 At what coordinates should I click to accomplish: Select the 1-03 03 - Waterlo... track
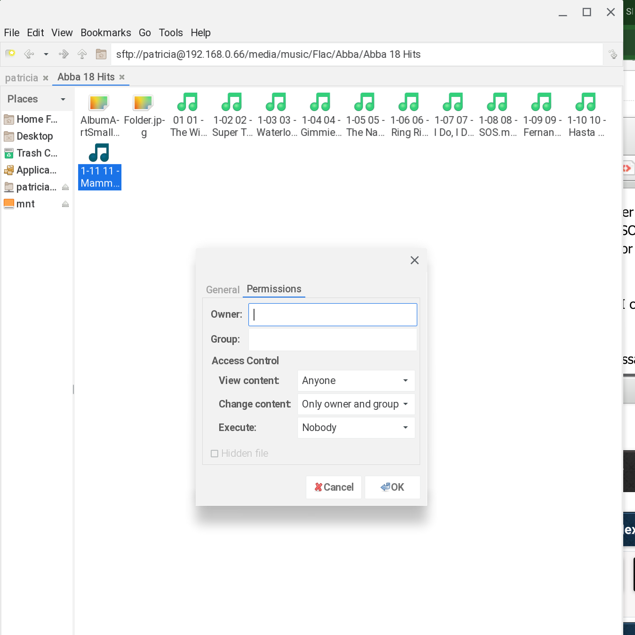[277, 116]
